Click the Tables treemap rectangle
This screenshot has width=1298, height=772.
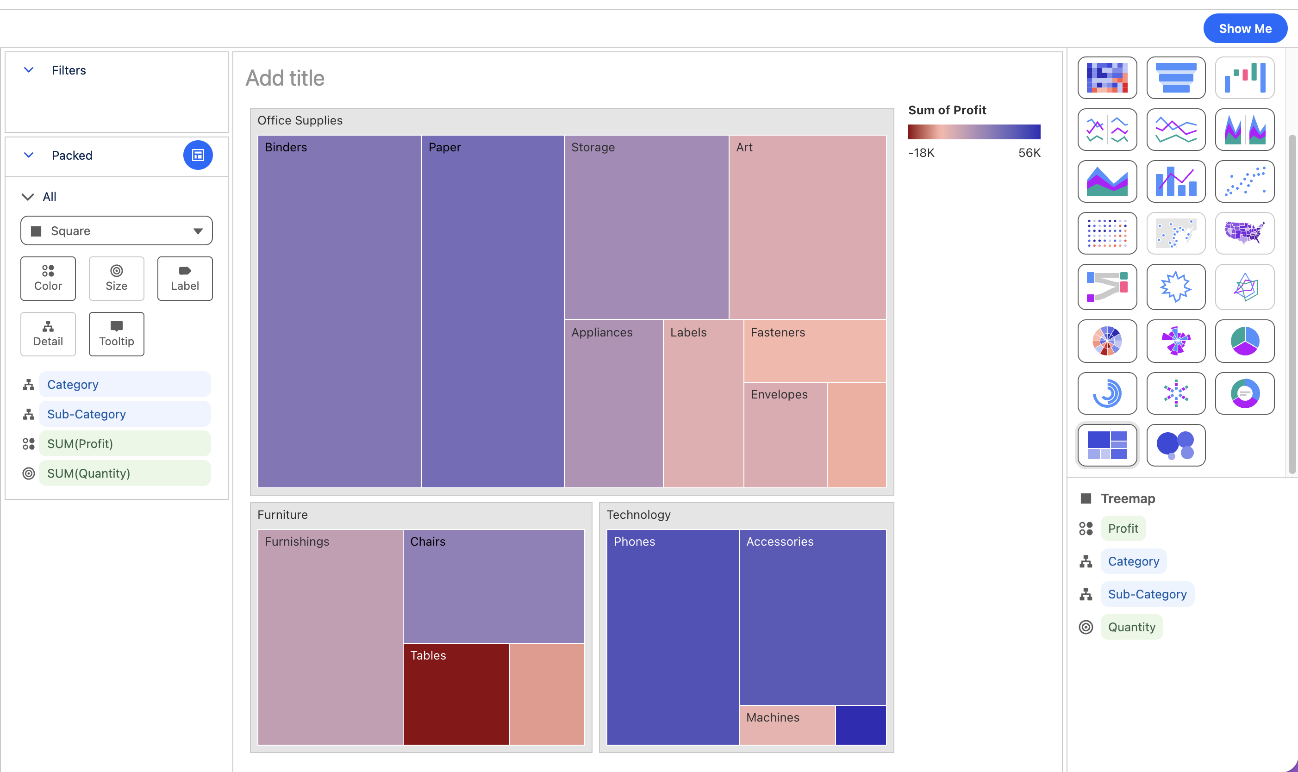tap(456, 695)
